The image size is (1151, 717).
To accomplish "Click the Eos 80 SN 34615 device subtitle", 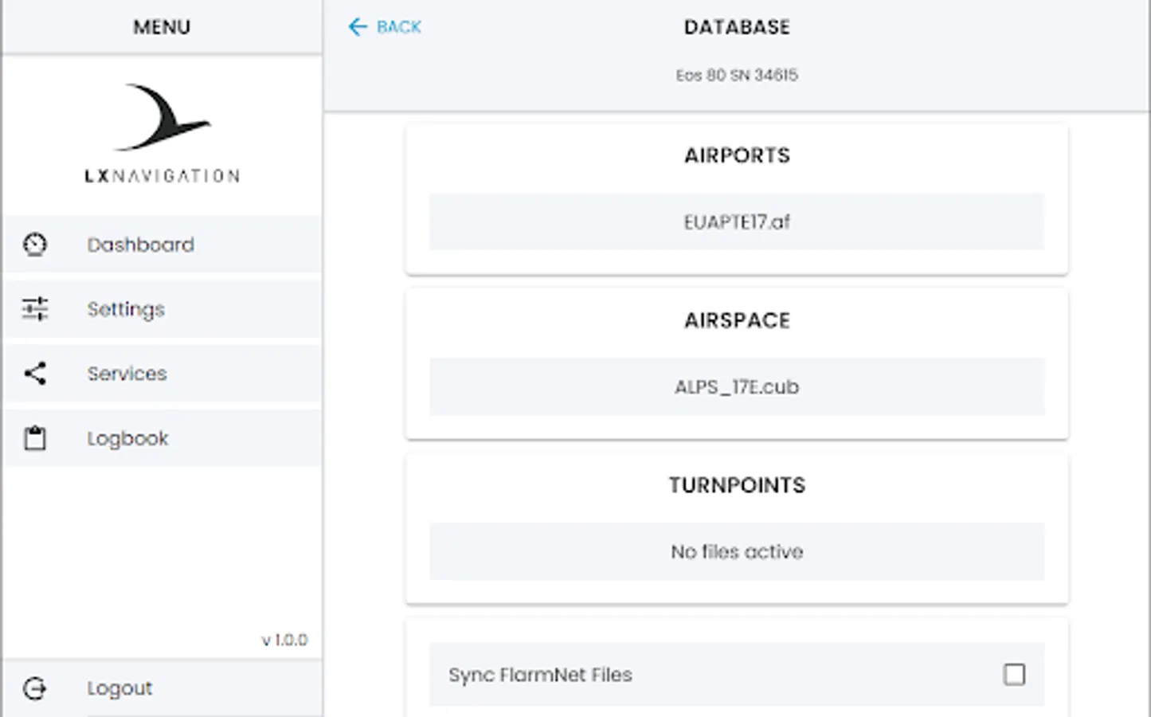I will tap(737, 76).
